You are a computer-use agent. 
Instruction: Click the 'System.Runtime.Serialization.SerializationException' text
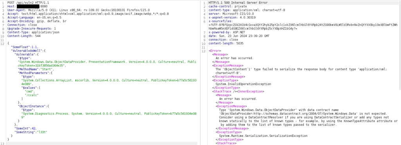(263, 136)
